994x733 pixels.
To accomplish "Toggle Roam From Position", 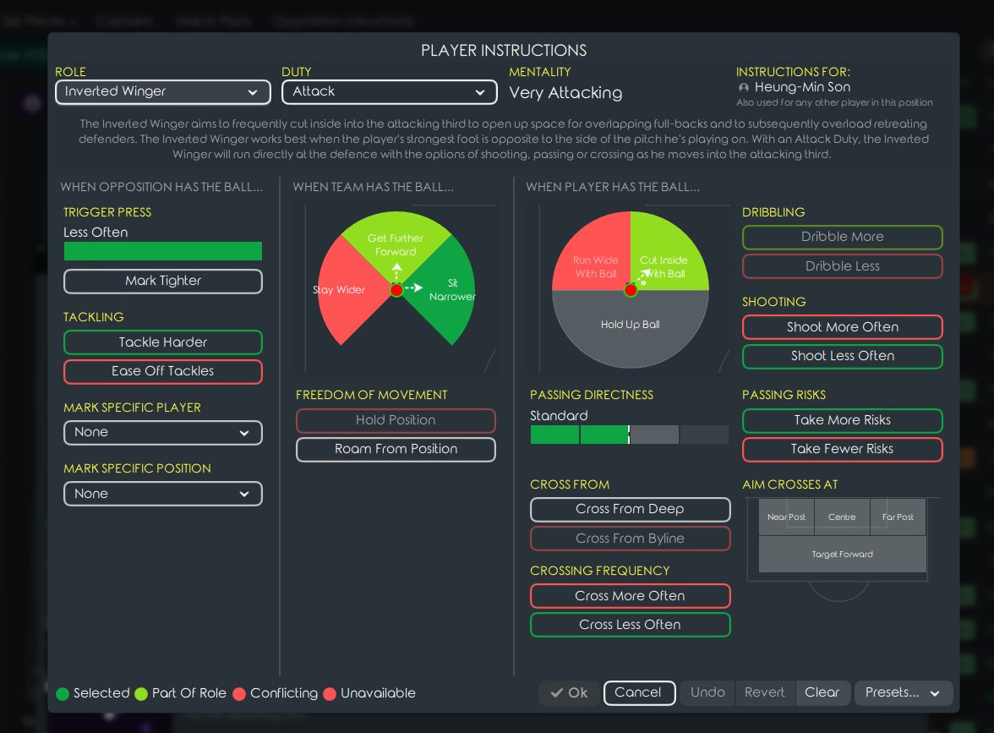I will (396, 449).
